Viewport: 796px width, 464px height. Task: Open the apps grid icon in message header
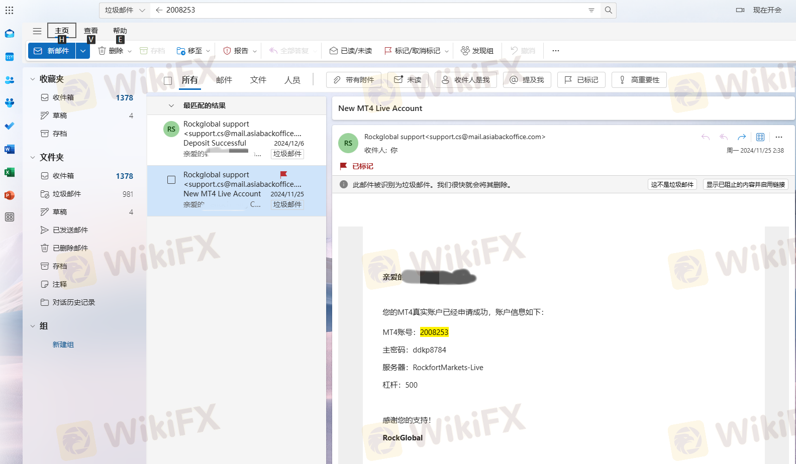coord(760,137)
